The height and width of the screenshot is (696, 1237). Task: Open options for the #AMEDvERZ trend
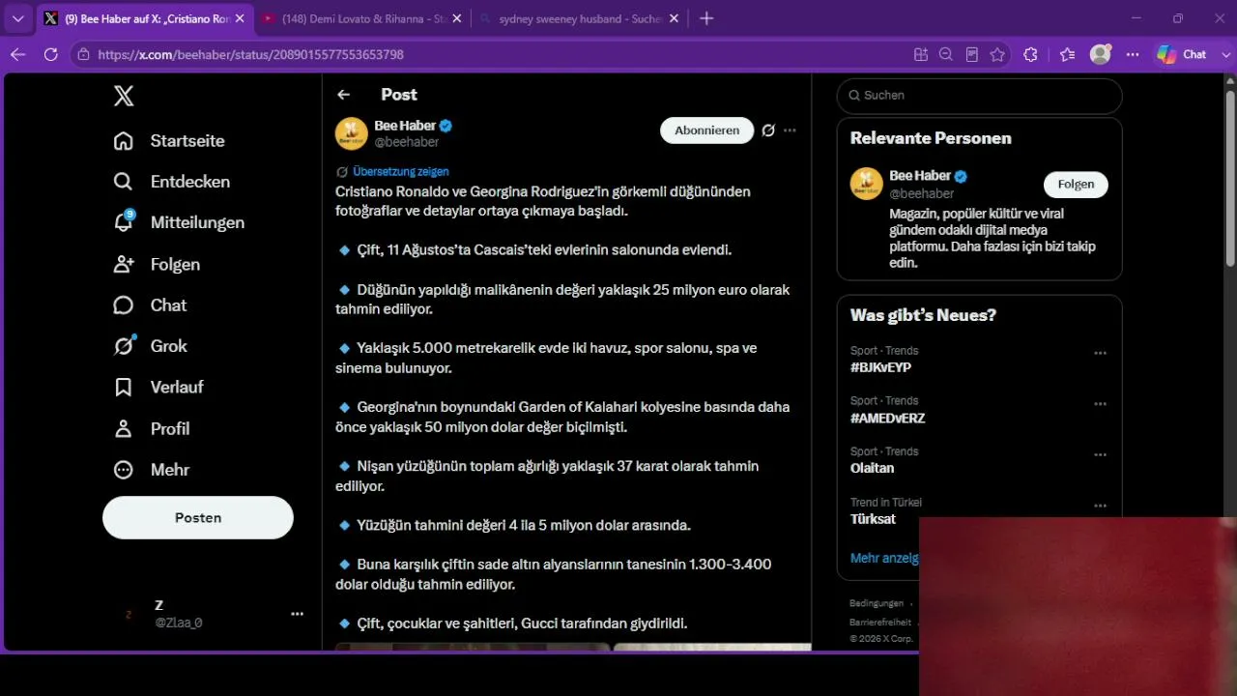point(1100,404)
